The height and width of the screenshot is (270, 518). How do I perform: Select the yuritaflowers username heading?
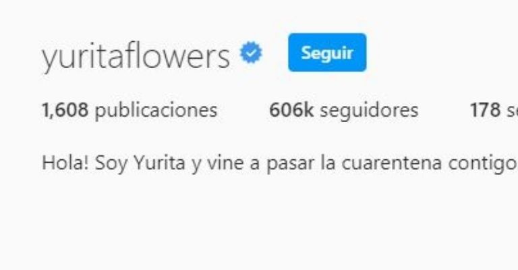click(136, 57)
